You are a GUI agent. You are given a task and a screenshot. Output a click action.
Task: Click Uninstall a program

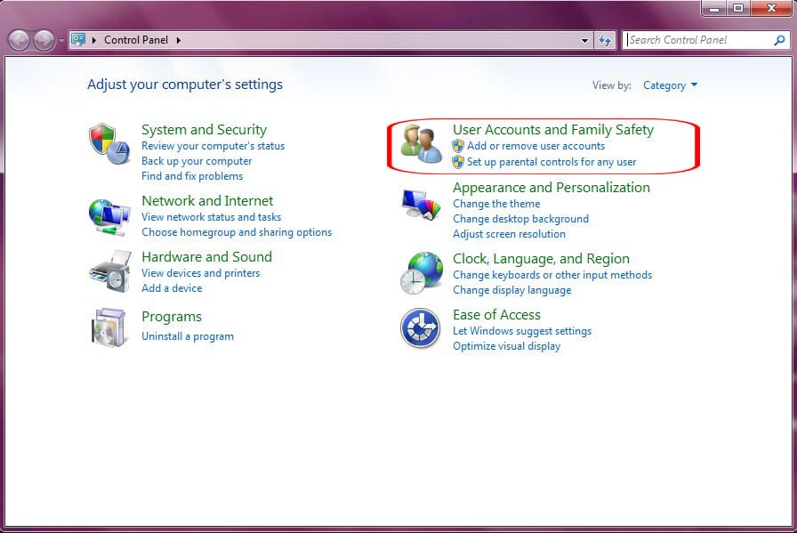(187, 336)
